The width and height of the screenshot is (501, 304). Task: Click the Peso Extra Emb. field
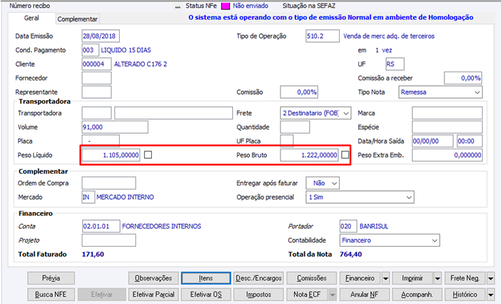[x=447, y=155]
